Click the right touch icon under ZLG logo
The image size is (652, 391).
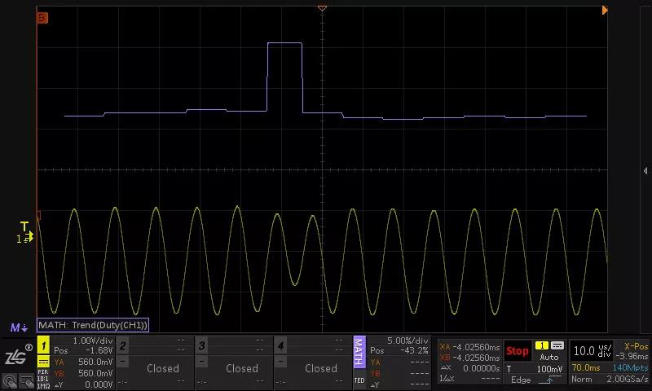tap(25, 380)
